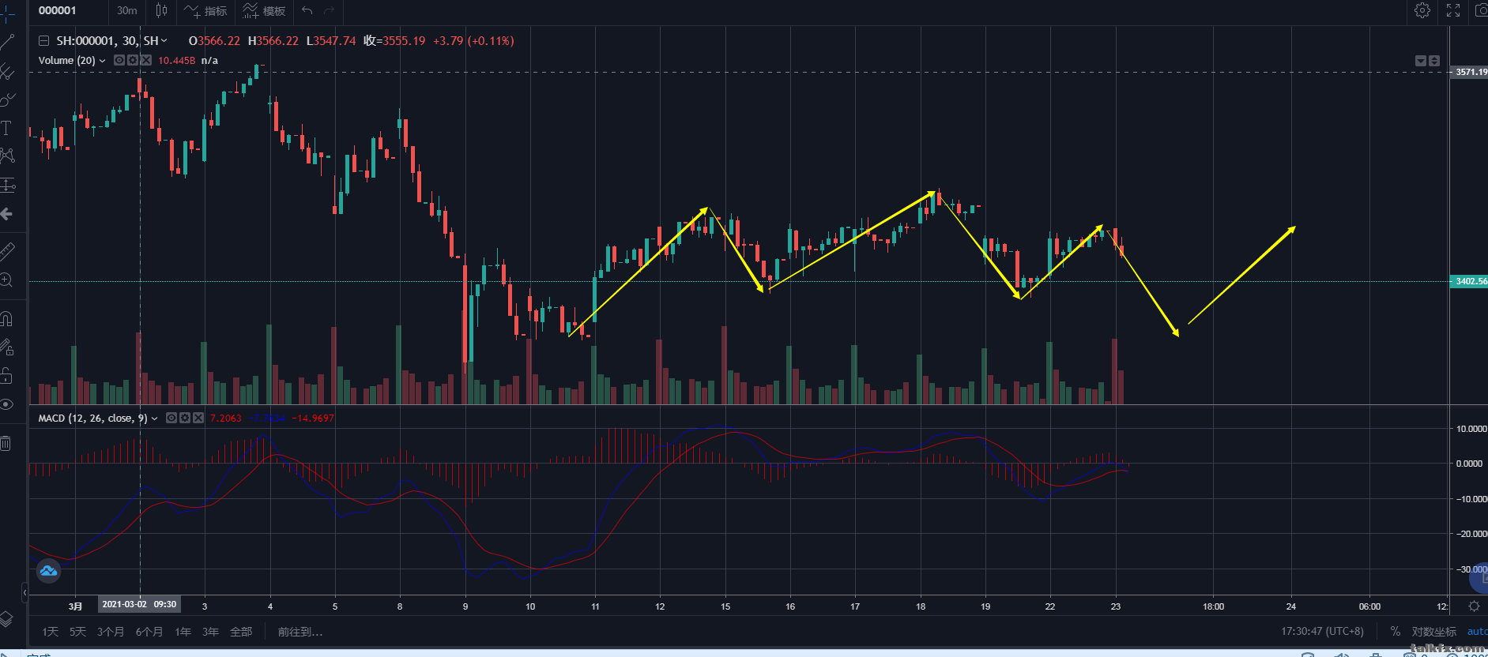1488x657 pixels.
Task: Click the trash remove drawings icon
Action: (x=7, y=443)
